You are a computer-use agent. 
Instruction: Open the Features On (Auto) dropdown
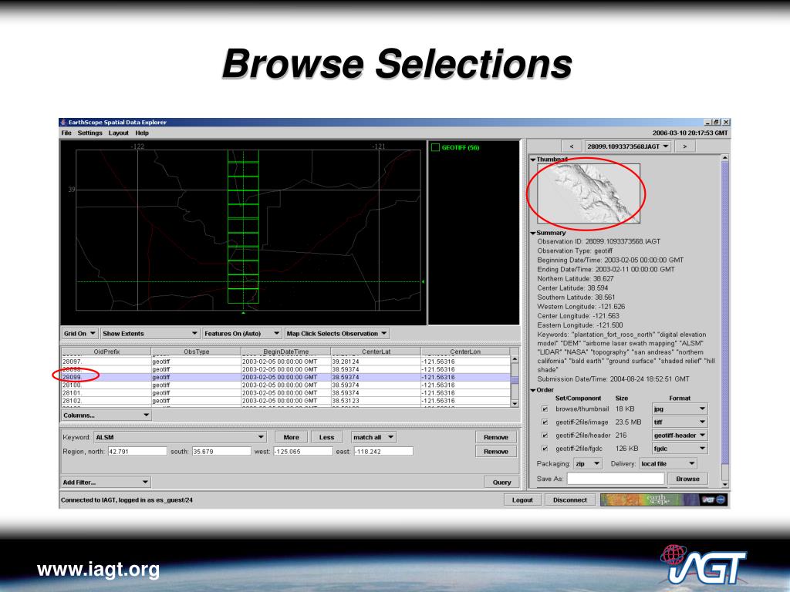pos(241,333)
